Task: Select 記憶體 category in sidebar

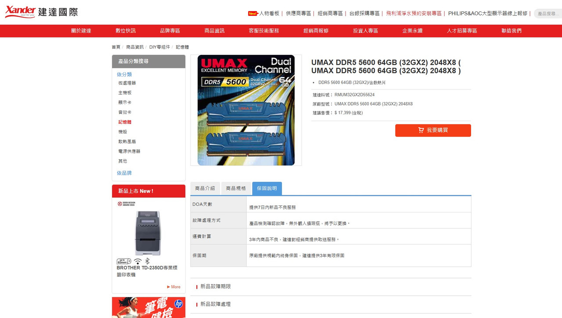Action: tap(125, 122)
